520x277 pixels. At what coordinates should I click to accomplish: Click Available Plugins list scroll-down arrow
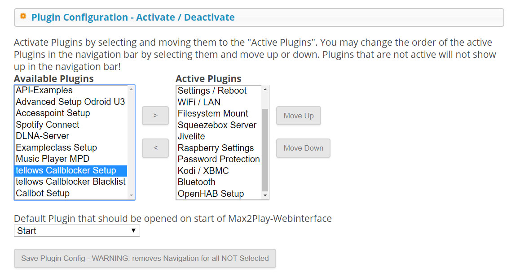[x=131, y=195]
